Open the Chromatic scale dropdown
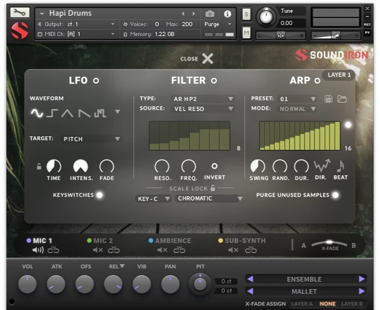Screen dimensions: 380x310 209,199
